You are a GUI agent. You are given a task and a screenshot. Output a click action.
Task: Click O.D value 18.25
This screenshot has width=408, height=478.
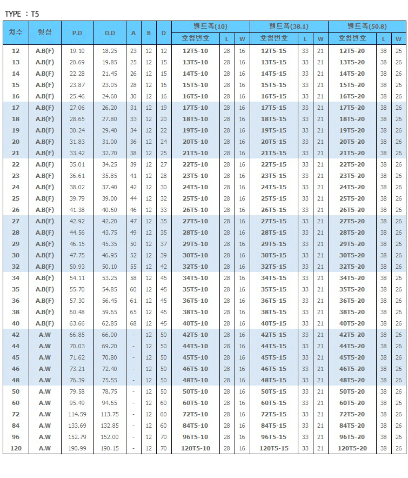click(x=110, y=51)
